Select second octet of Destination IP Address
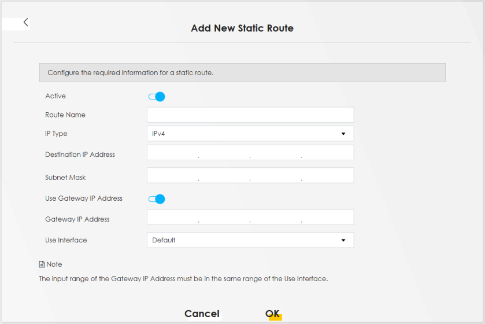Image resolution: width=485 pixels, height=324 pixels. [224, 153]
